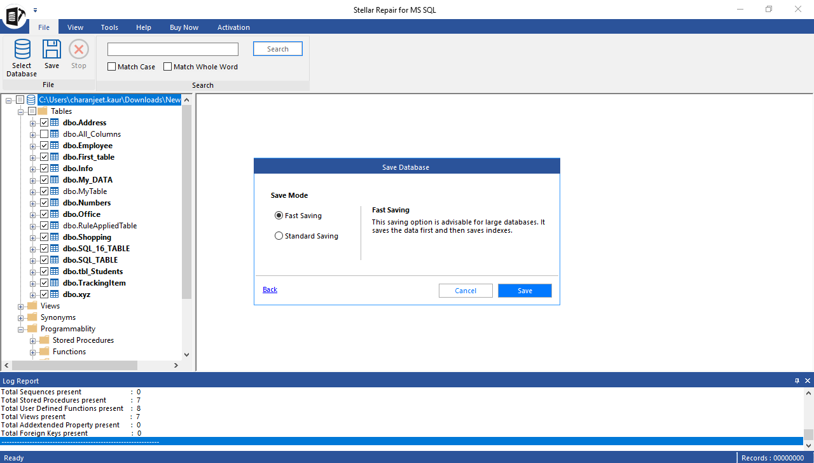
Task: Open the Help ribbon tab
Action: click(144, 27)
